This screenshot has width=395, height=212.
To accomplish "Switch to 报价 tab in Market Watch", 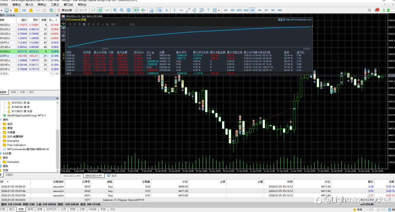I will point(31,92).
